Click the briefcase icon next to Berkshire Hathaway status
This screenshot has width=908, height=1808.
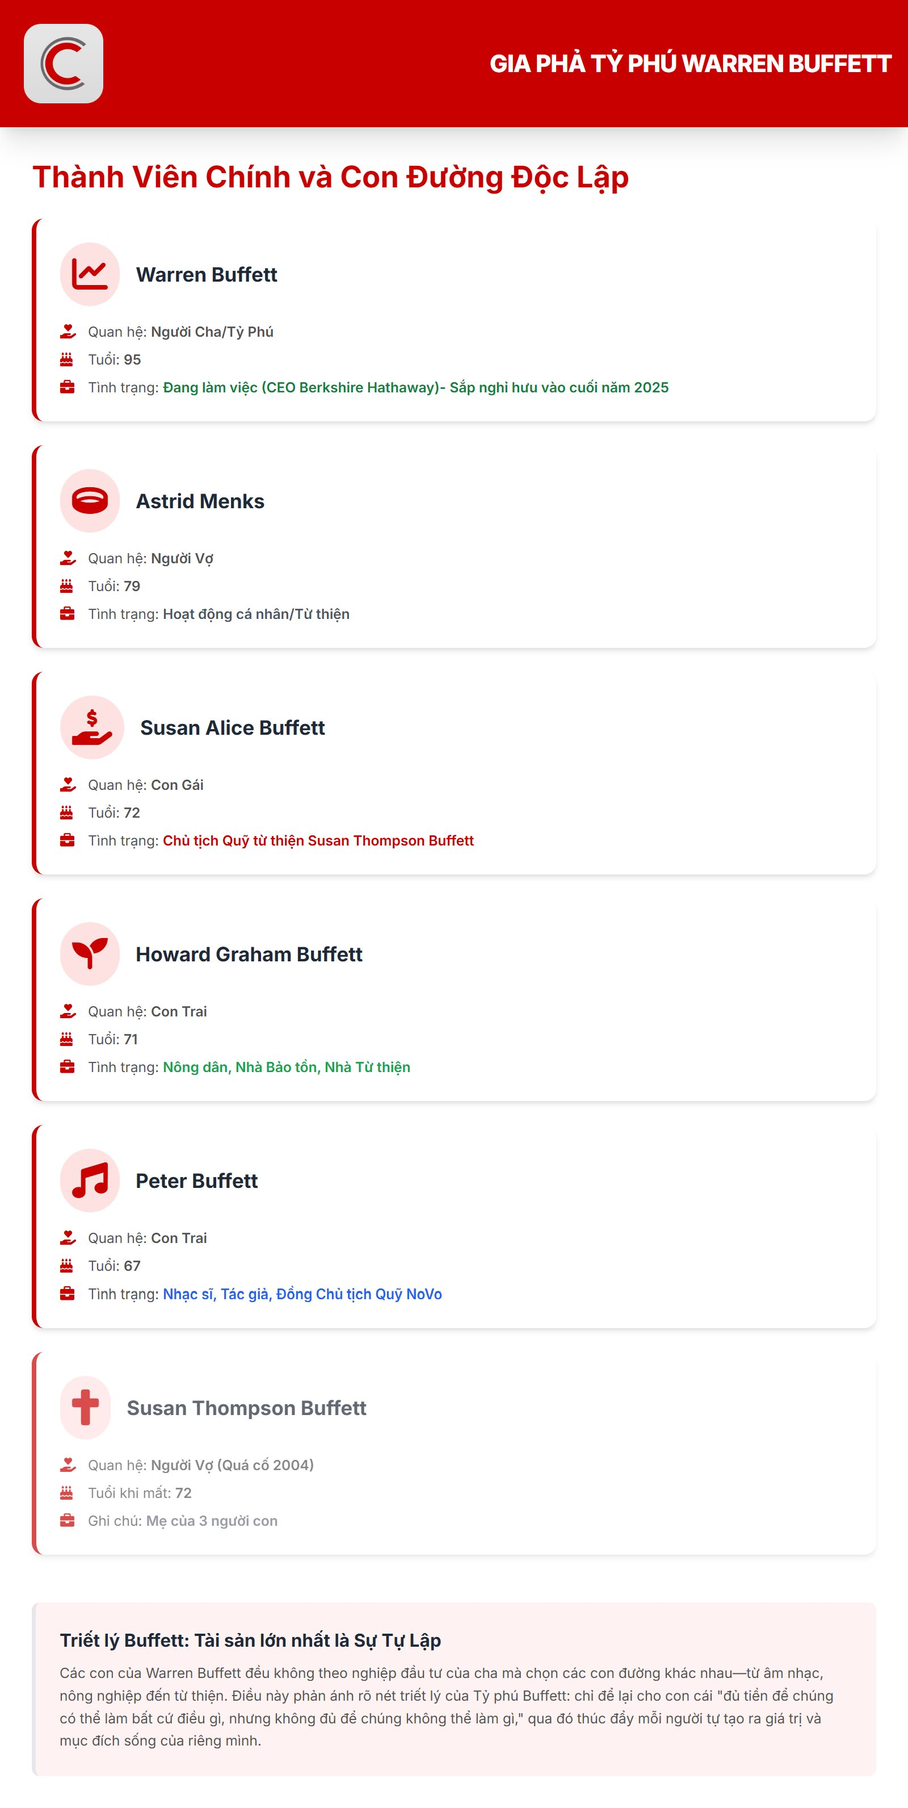[x=68, y=387]
